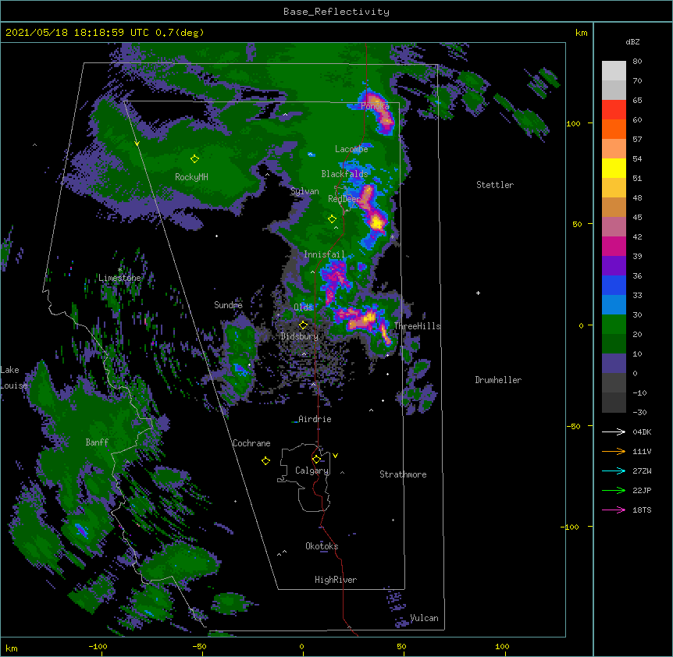The height and width of the screenshot is (657, 673).
Task: Select the 39 dBZ magenta color swatch
Action: point(614,246)
